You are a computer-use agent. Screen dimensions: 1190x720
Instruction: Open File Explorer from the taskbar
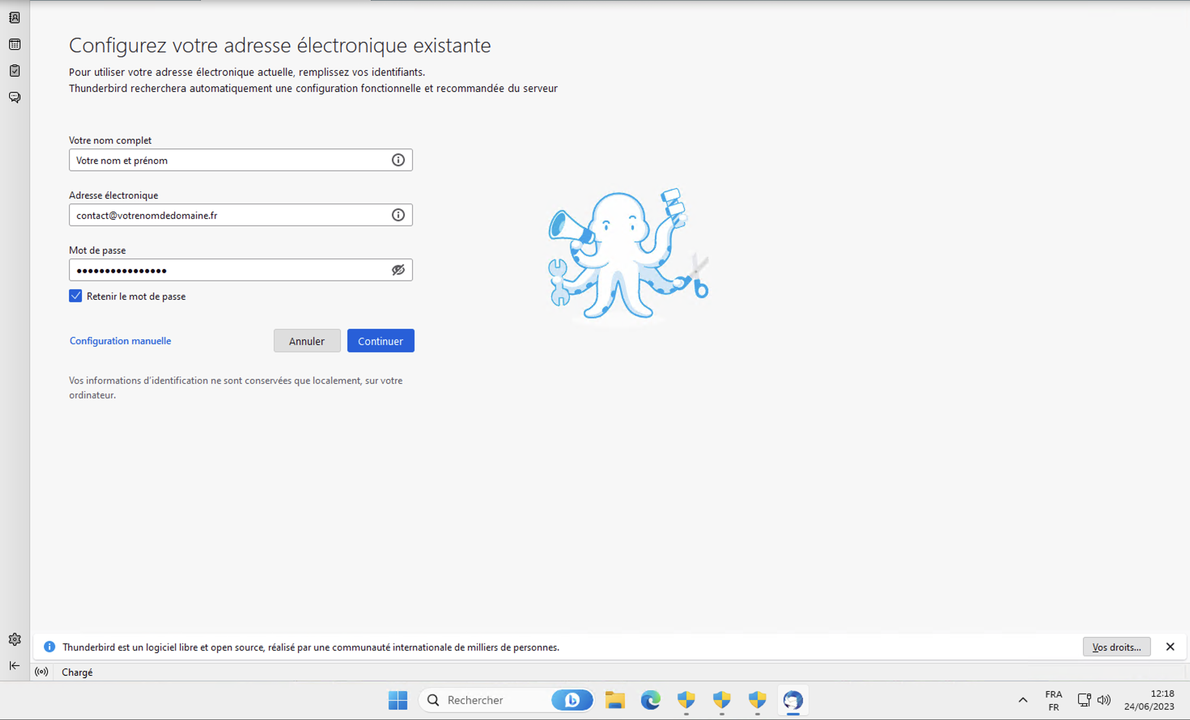click(x=615, y=700)
